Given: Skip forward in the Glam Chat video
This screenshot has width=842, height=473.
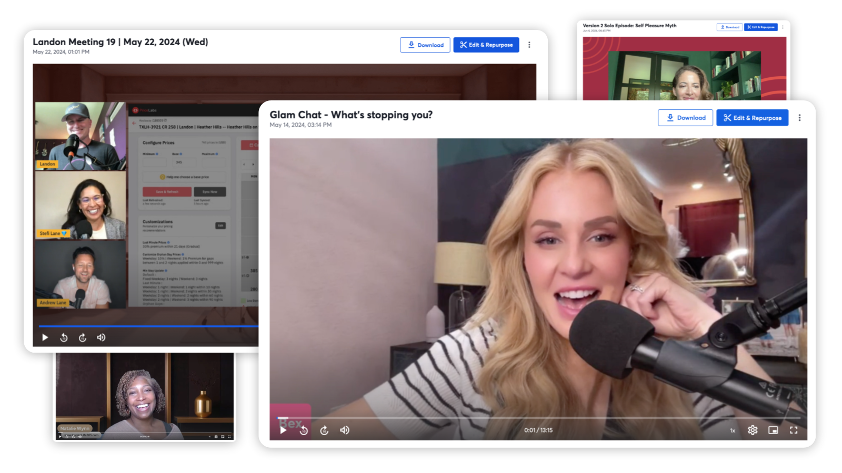Looking at the screenshot, I should click(324, 430).
